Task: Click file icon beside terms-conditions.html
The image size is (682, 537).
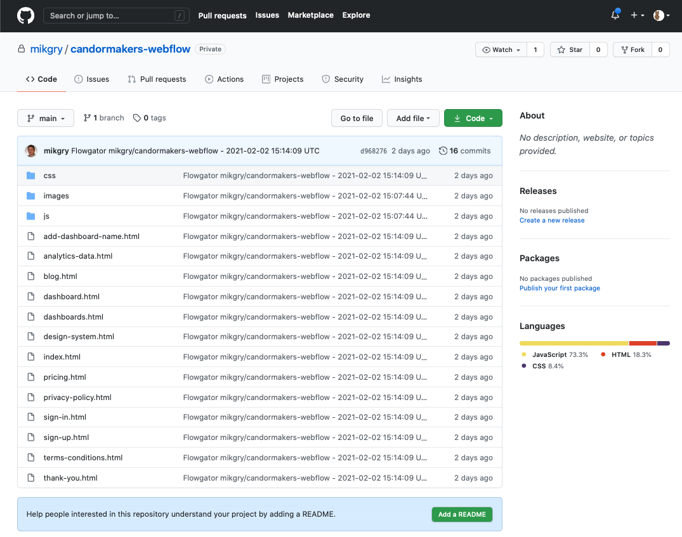Action: click(31, 457)
